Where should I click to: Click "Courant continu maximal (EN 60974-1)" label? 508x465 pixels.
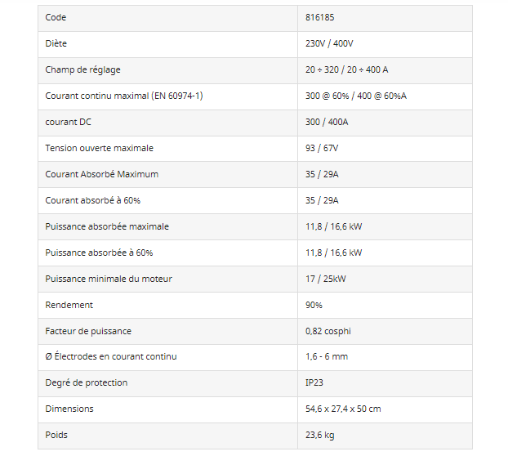pos(124,96)
